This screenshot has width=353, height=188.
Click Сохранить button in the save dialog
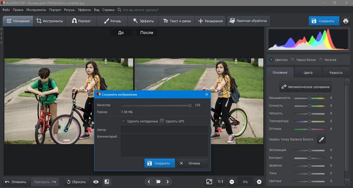160,163
